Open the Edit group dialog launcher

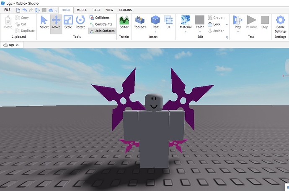pos(227,37)
